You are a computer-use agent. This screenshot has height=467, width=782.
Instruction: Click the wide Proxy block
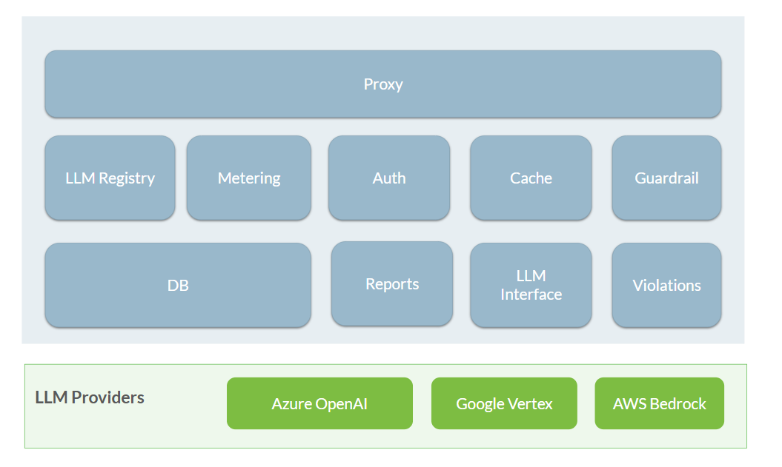[382, 84]
